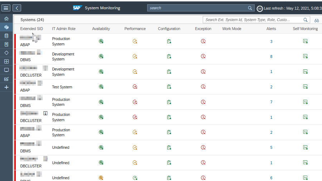Click the plus icon in the left sidebar
322x181 pixels.
(6, 87)
